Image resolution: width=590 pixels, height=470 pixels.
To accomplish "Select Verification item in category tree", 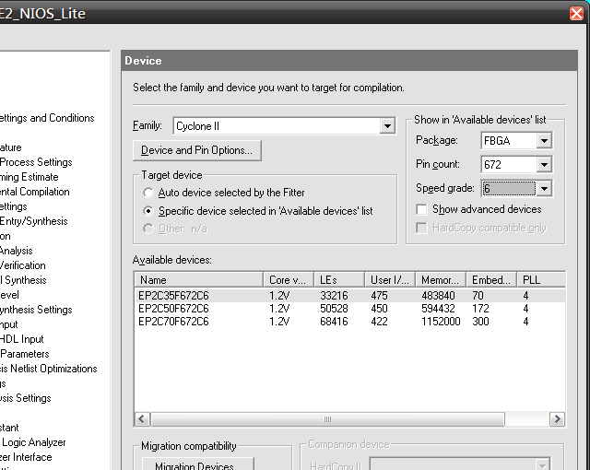I will pos(22,265).
